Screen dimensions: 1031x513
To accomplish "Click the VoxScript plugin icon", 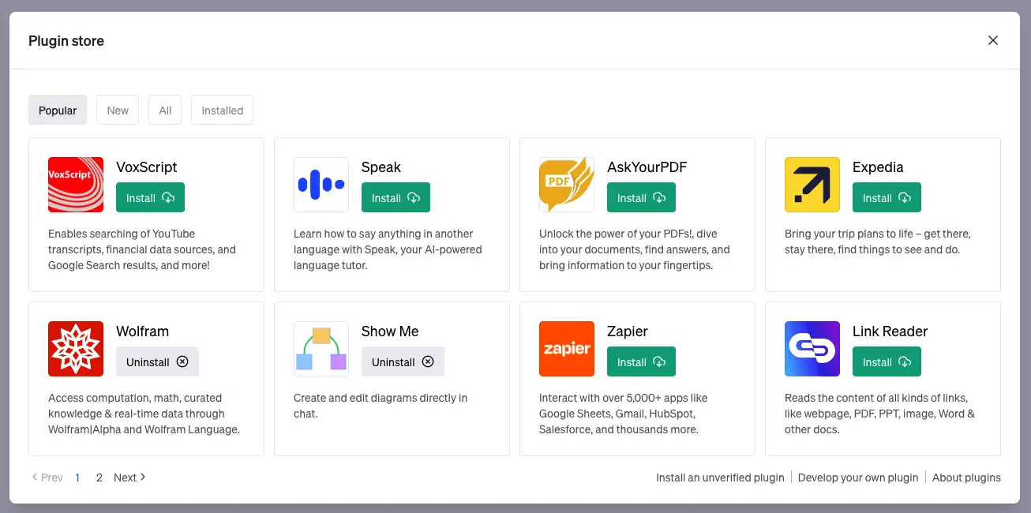I will pos(75,184).
